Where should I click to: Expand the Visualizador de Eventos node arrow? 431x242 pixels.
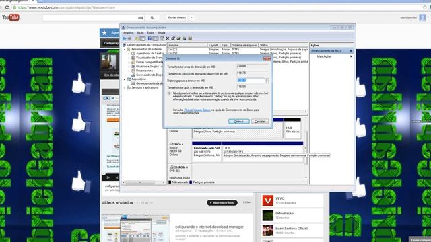pyautogui.click(x=129, y=58)
